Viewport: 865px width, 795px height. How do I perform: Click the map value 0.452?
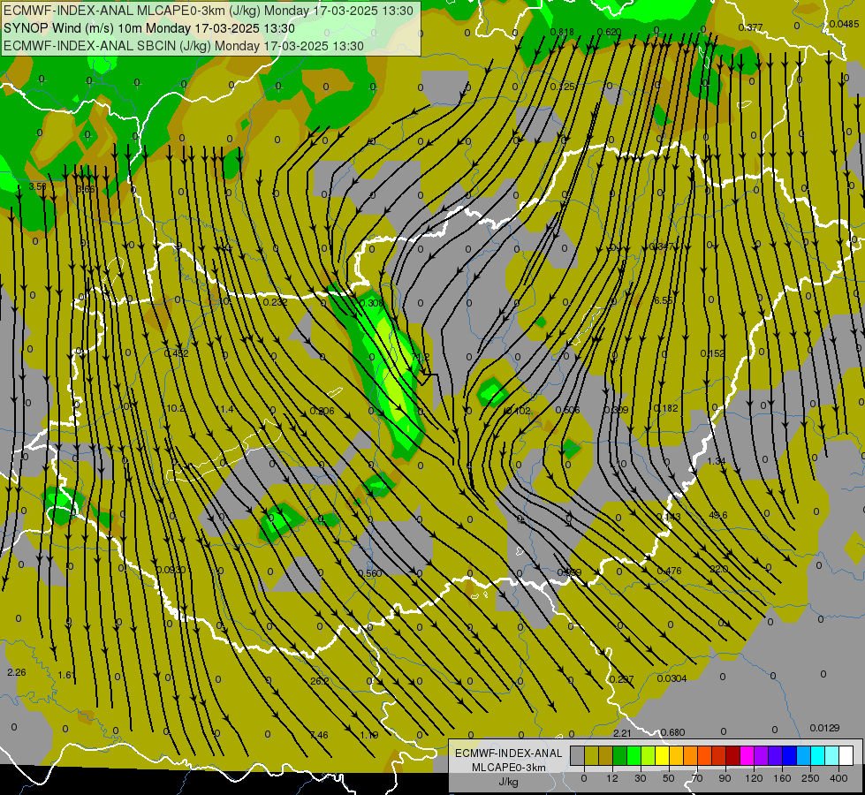[x=176, y=353]
